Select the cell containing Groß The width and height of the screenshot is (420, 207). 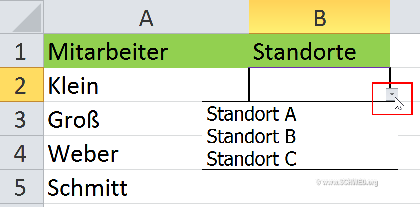coord(125,120)
